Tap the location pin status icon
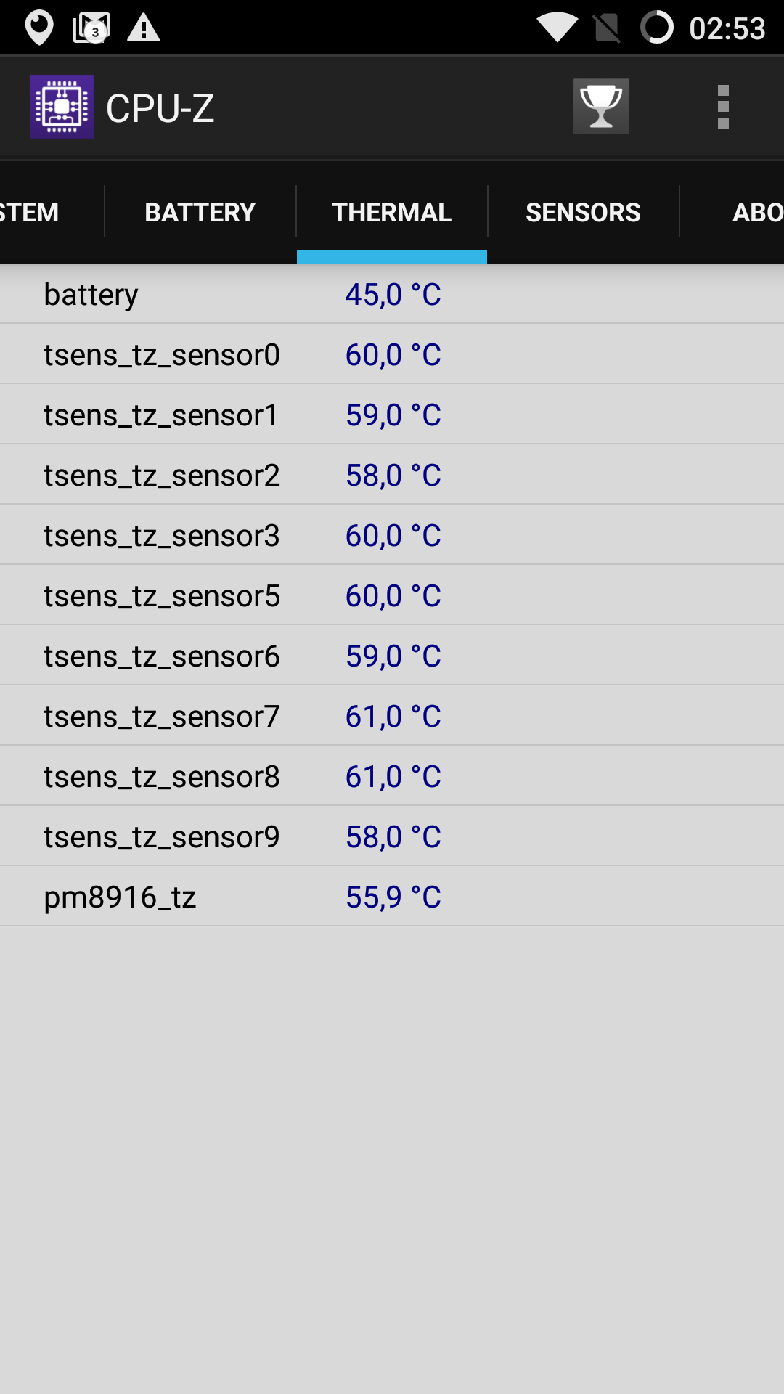This screenshot has width=784, height=1394. (38, 28)
